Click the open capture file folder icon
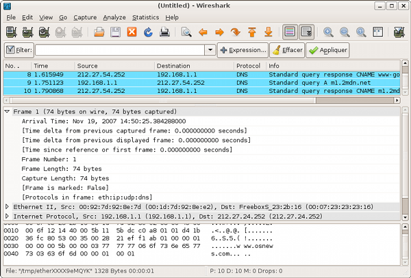This screenshot has height=278, width=411. pyautogui.click(x=99, y=32)
